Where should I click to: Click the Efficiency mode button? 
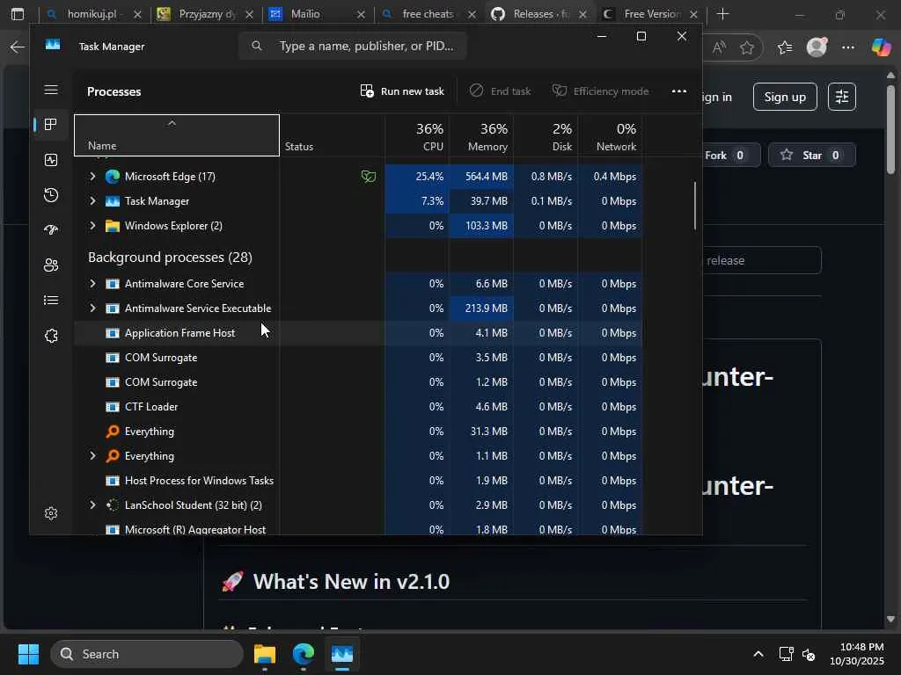click(600, 91)
